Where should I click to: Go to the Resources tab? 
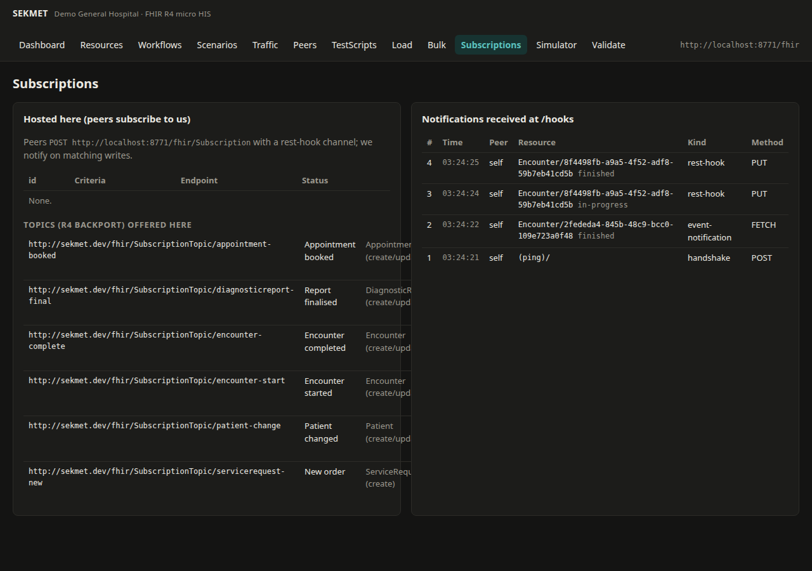pos(101,45)
